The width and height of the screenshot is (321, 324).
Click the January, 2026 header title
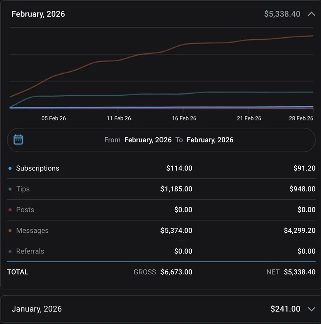pyautogui.click(x=37, y=309)
